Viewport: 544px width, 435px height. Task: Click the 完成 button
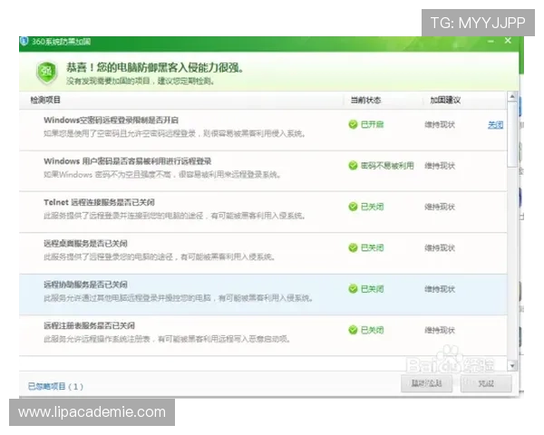pos(486,383)
